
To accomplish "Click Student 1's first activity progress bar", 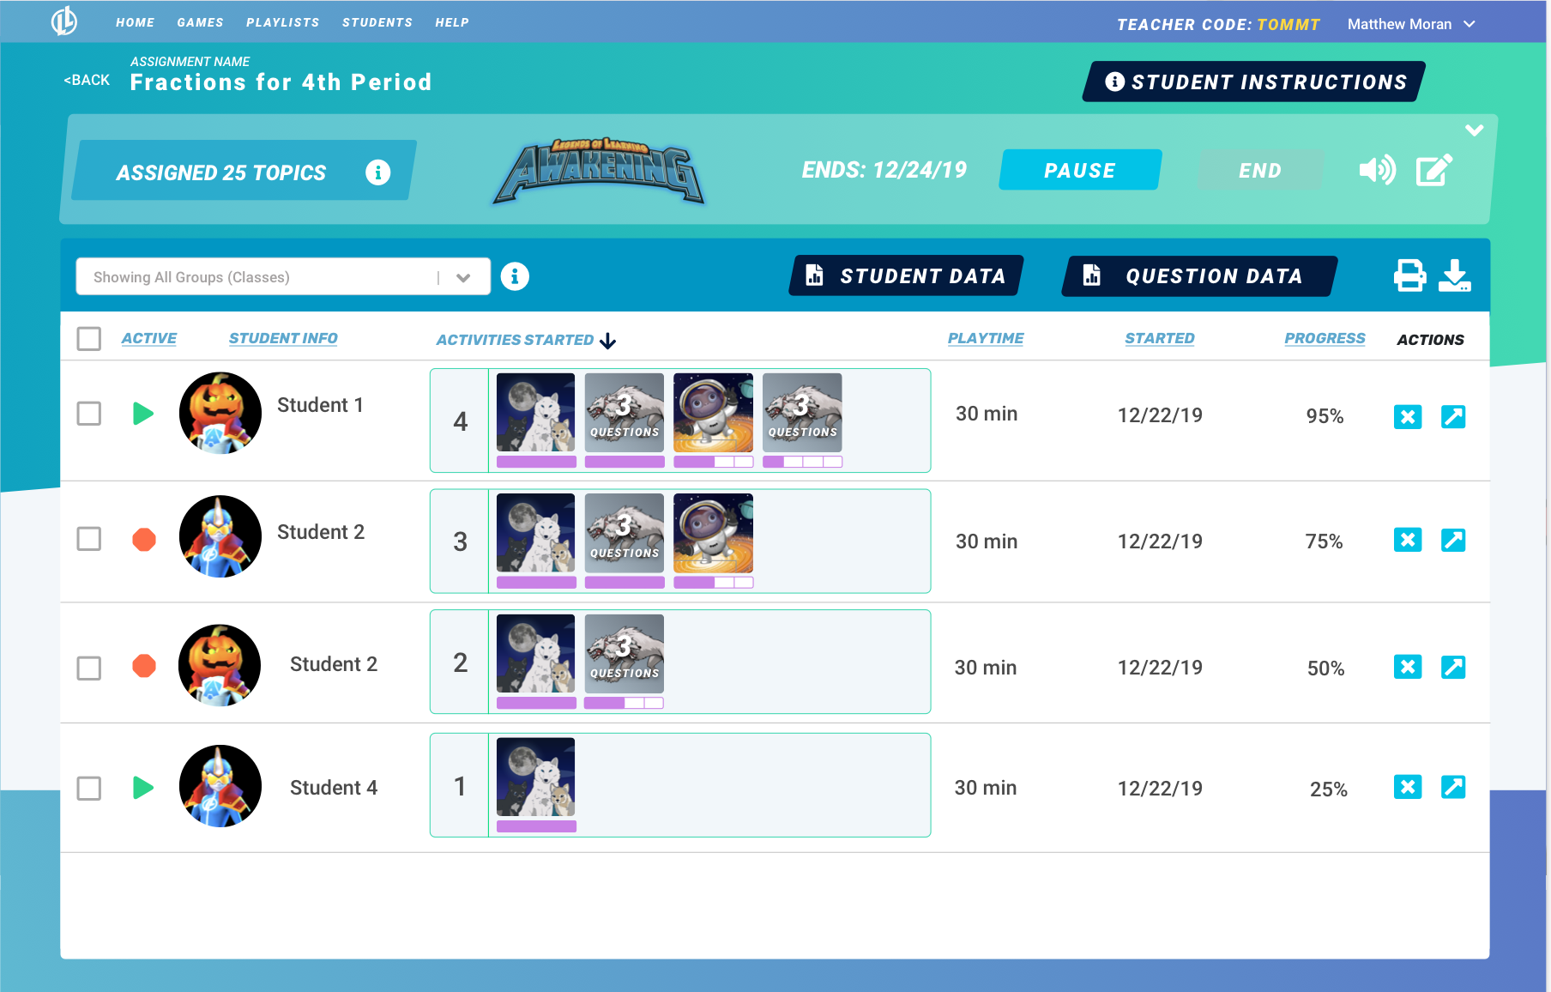I will (x=535, y=462).
